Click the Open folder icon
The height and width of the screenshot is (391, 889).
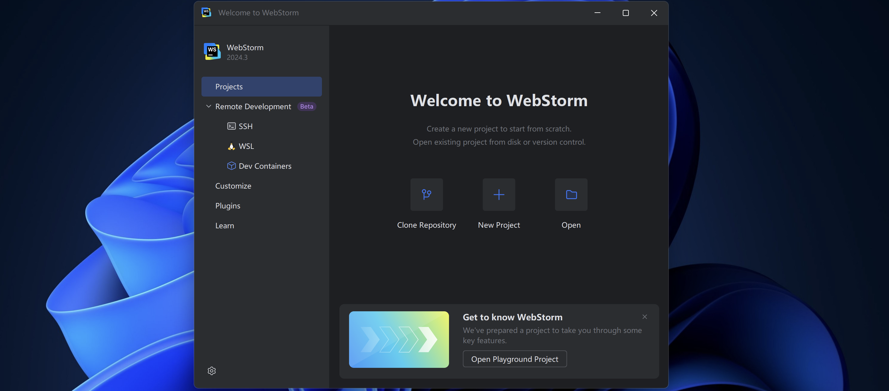(x=571, y=195)
